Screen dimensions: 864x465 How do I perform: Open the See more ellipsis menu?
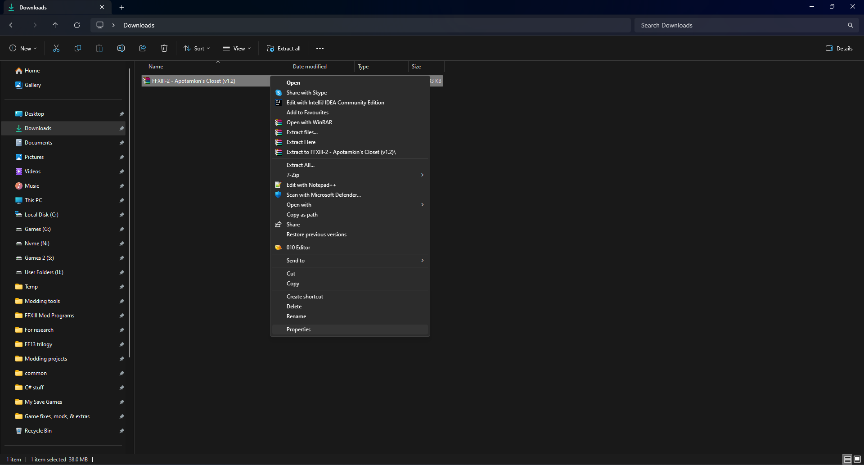(x=320, y=49)
